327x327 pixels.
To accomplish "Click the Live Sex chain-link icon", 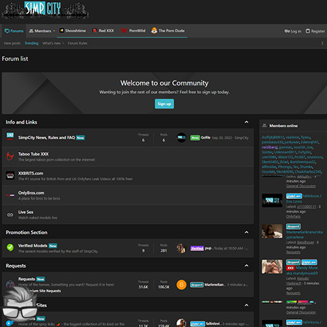I will (10, 215).
